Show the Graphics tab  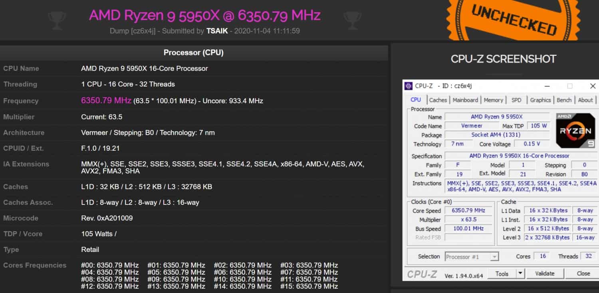540,100
